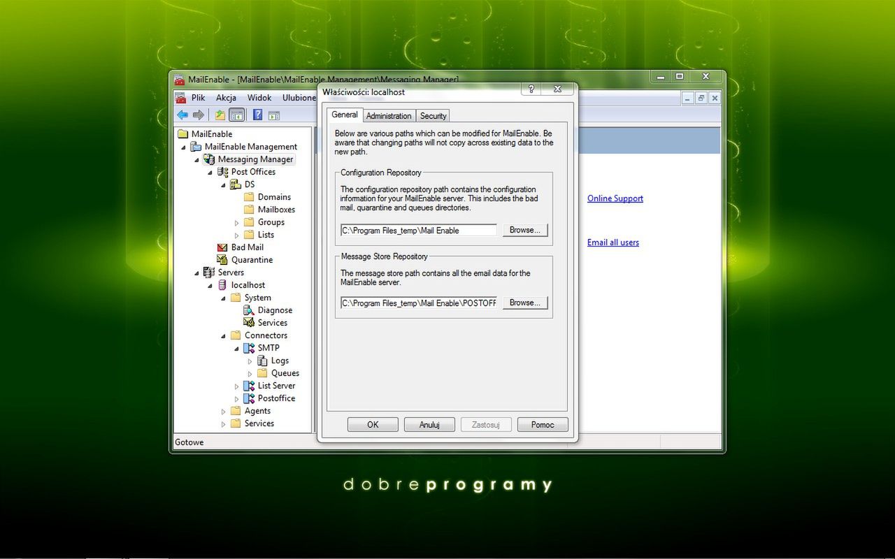Image resolution: width=895 pixels, height=559 pixels.
Task: Open the Mailboxes folder icon
Action: pos(249,210)
